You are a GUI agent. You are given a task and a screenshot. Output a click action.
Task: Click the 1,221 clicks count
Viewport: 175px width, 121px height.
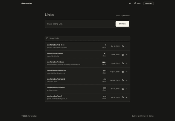[x=104, y=63]
